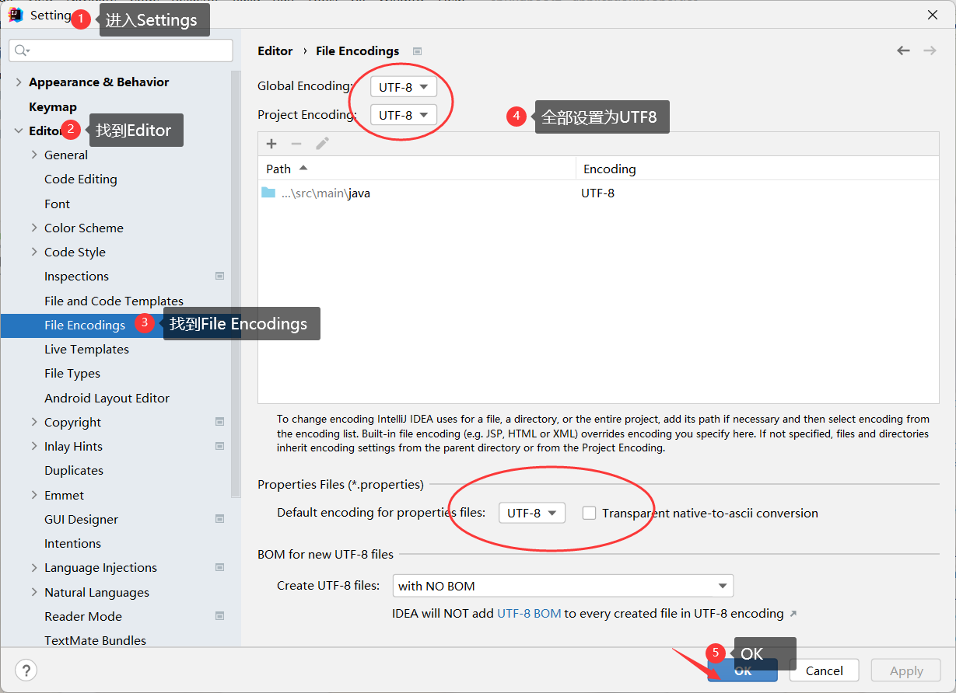The image size is (956, 693).
Task: Select Android Layout Editor
Action: coord(107,398)
